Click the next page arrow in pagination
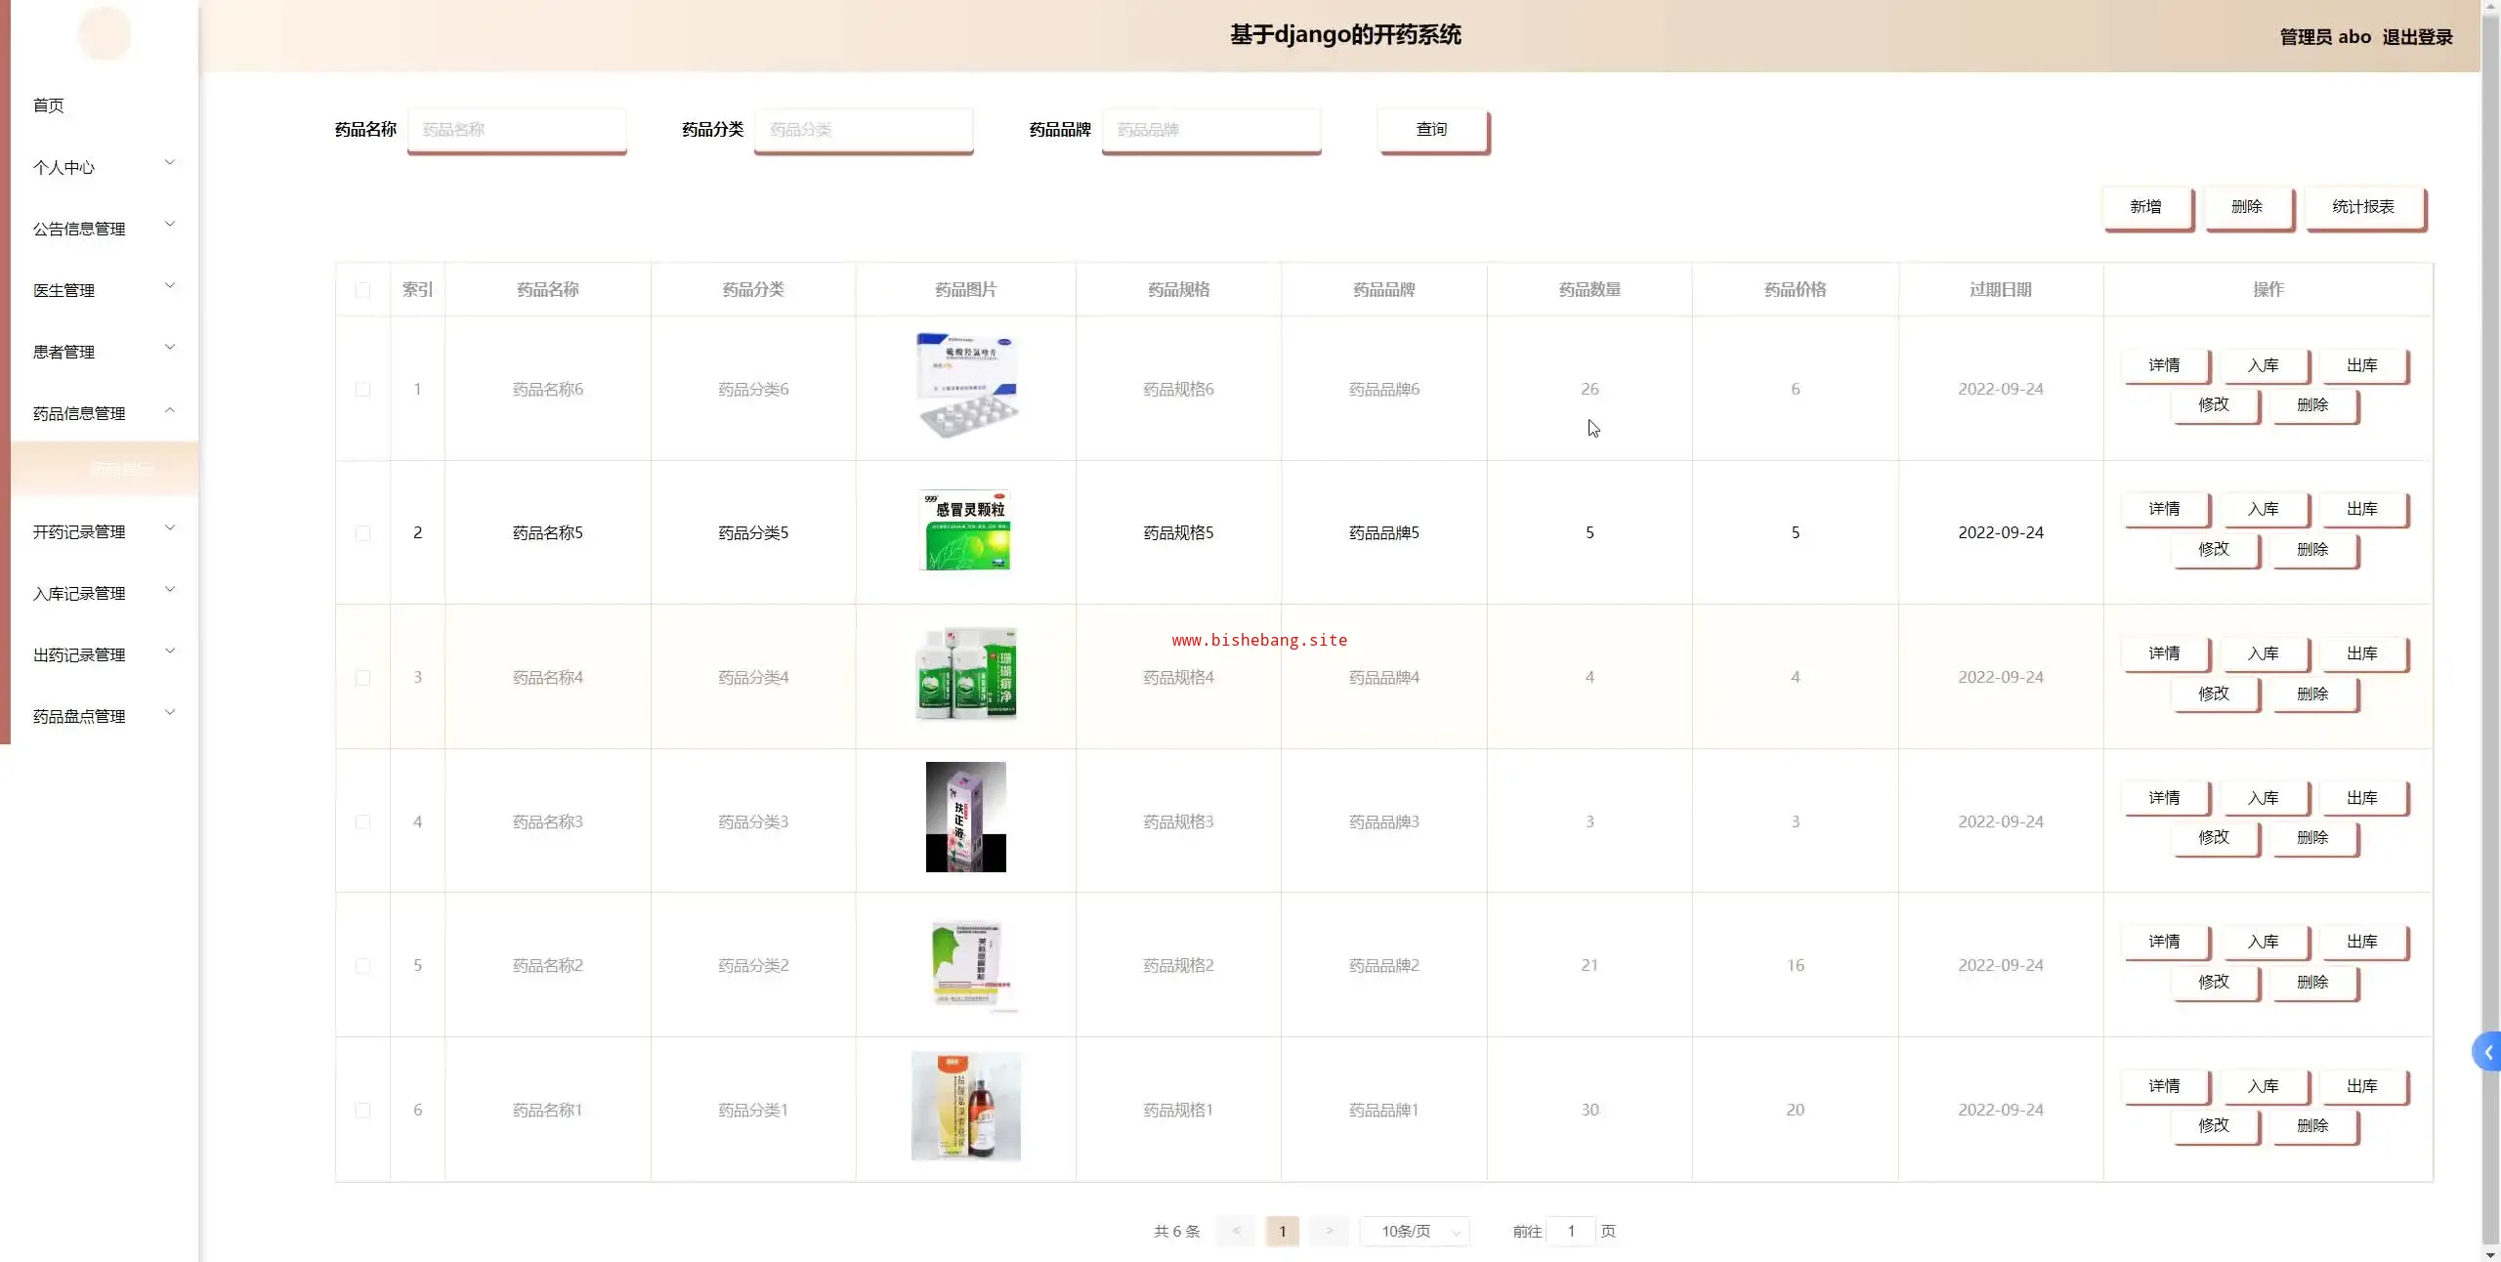The height and width of the screenshot is (1262, 2501). pos(1329,1231)
